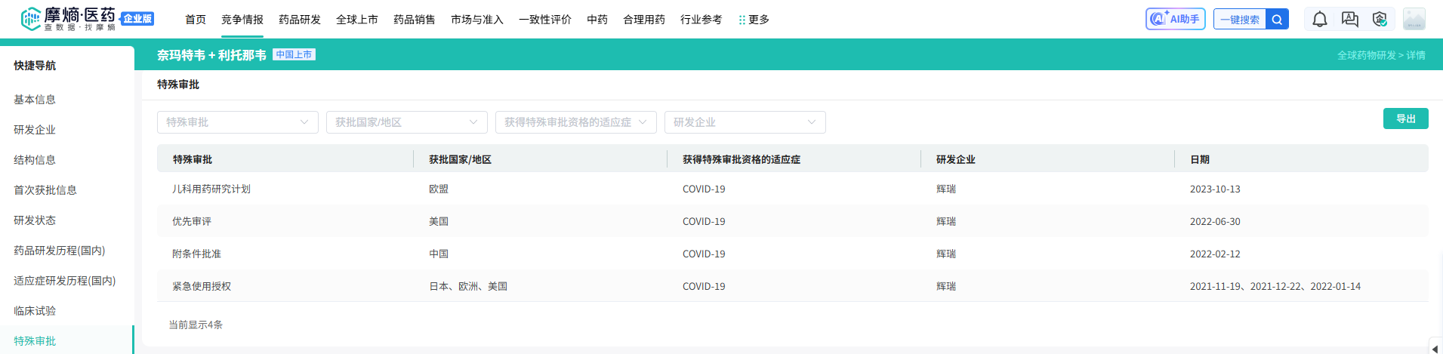Select 临床试验 in the quick navigation

tap(35, 311)
